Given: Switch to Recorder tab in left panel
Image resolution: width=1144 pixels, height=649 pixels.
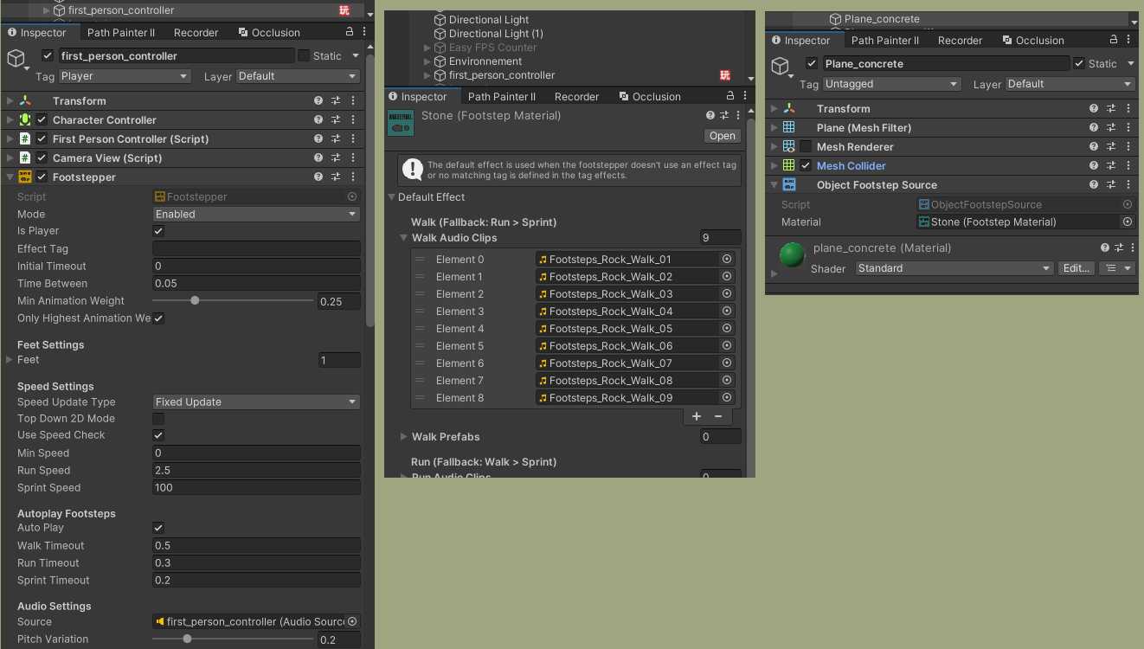Looking at the screenshot, I should 196,33.
